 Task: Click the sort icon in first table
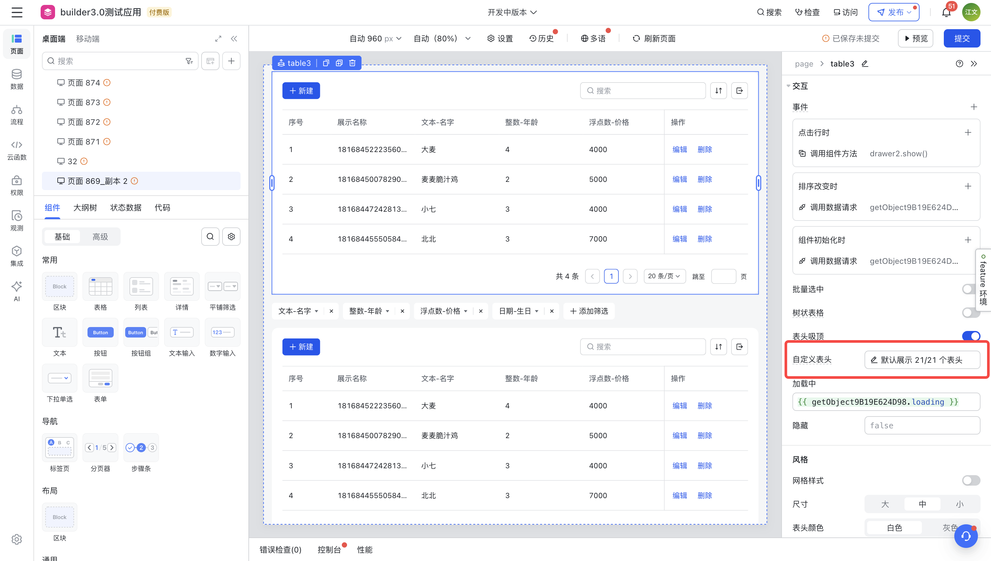pyautogui.click(x=719, y=90)
